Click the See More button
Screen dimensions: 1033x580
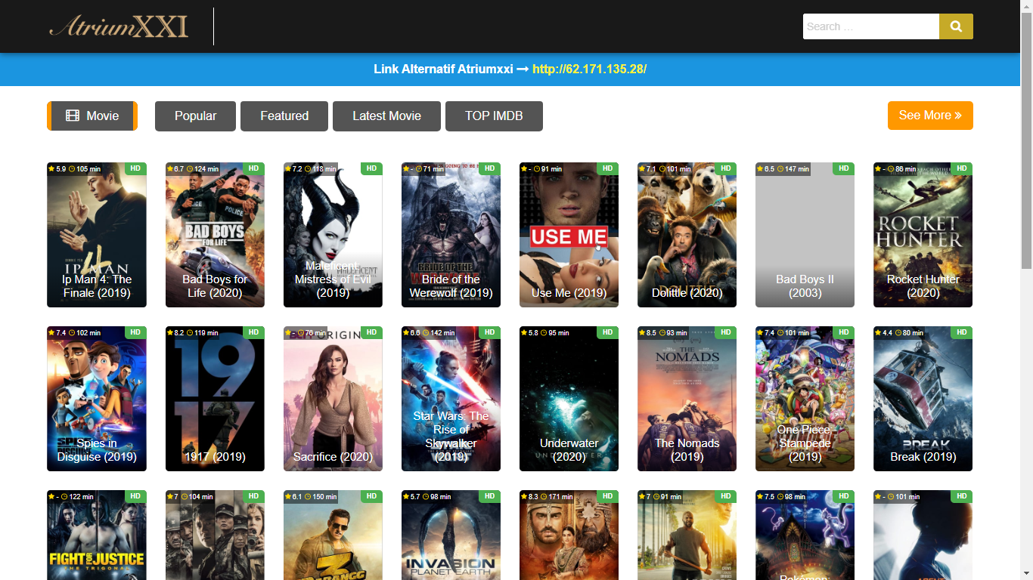click(930, 116)
